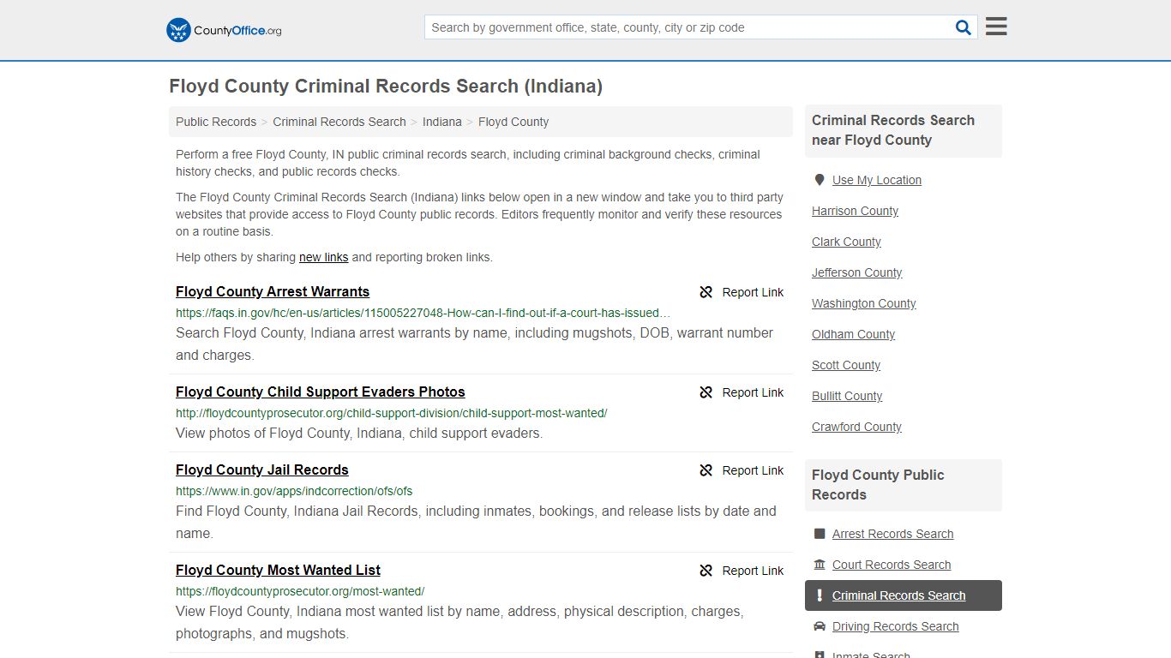Click the magnifier search icon

(964, 27)
